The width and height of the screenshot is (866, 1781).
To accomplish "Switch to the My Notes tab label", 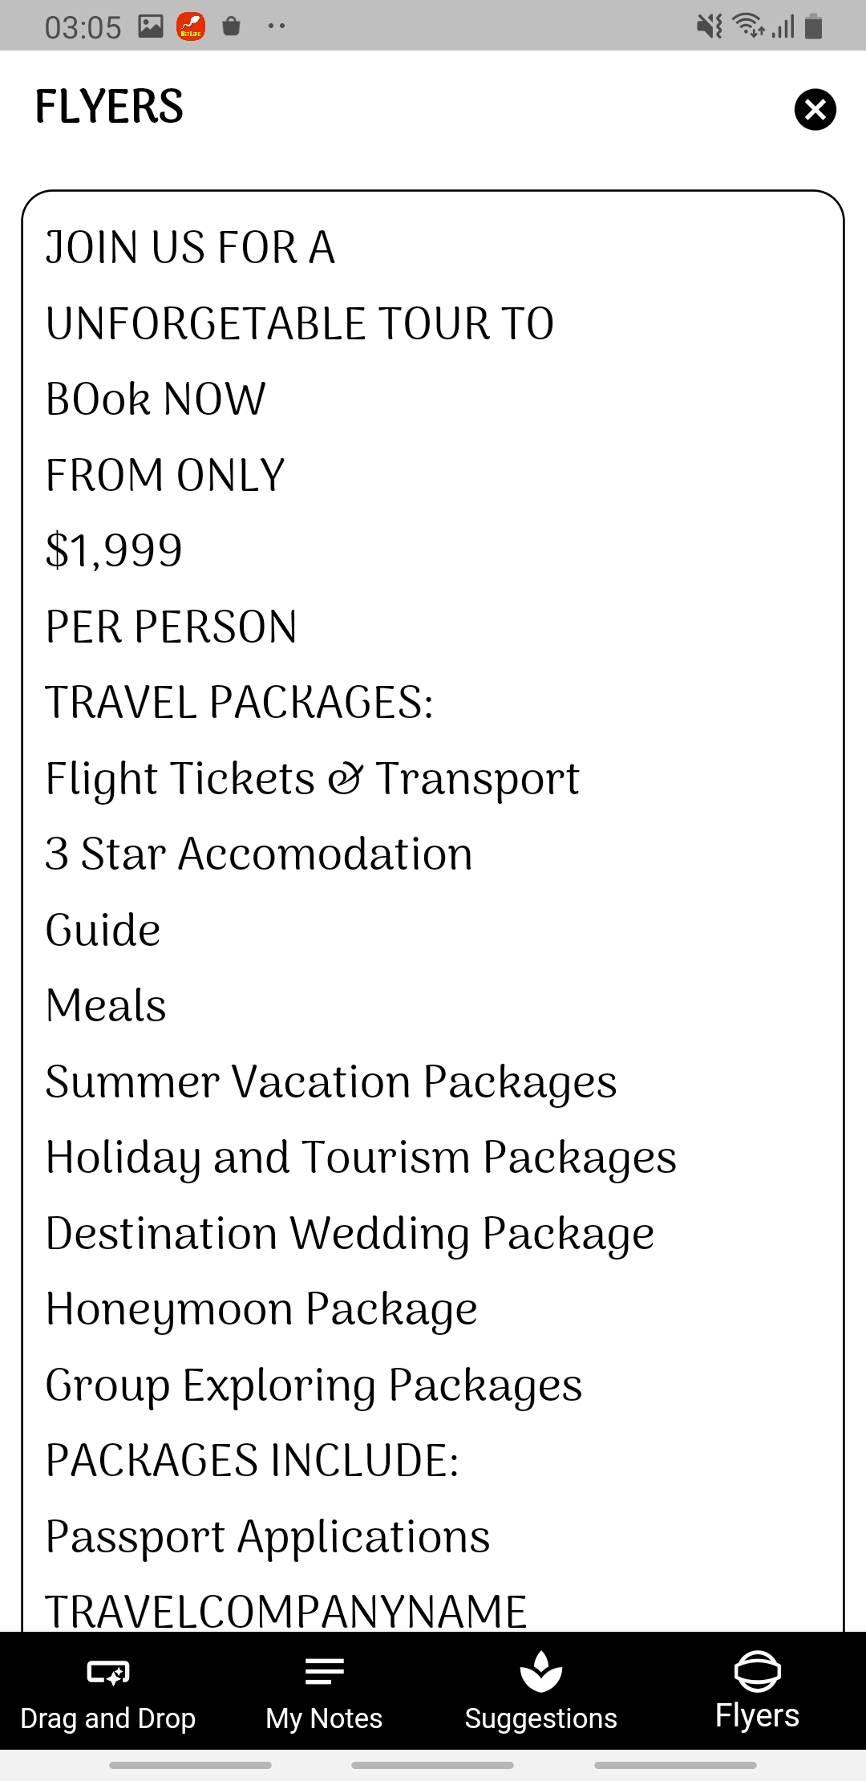I will (x=324, y=1718).
